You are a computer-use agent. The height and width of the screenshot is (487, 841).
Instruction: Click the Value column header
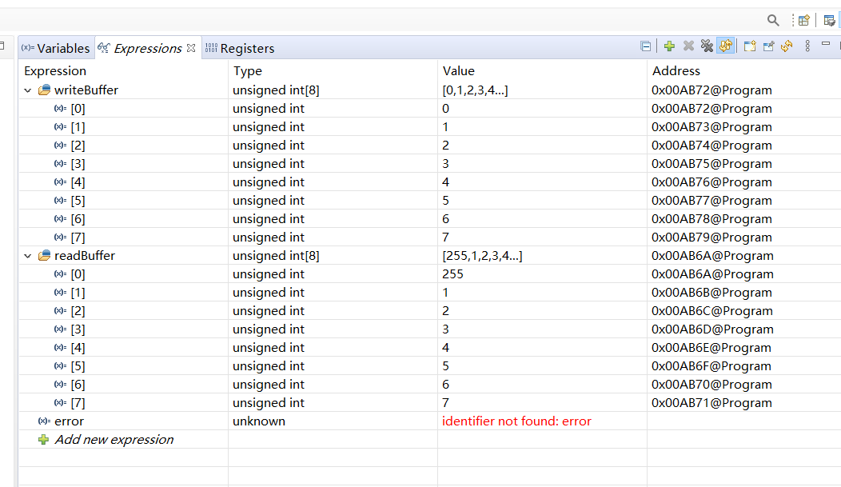(459, 71)
